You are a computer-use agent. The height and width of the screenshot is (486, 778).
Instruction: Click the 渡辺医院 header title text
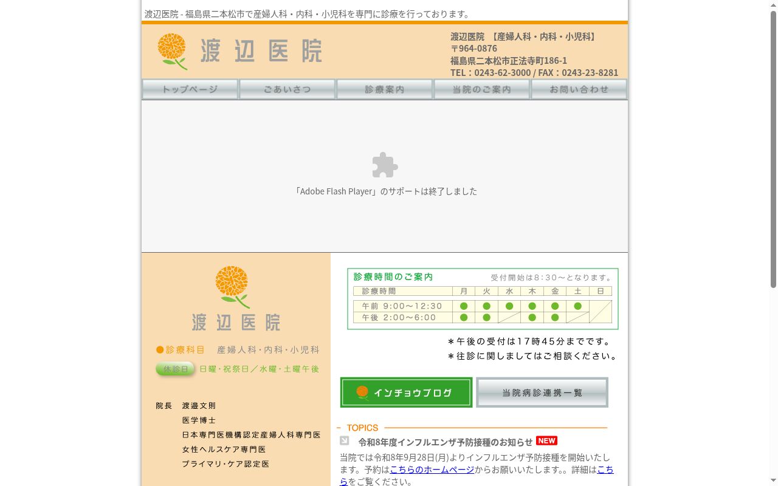pos(261,51)
